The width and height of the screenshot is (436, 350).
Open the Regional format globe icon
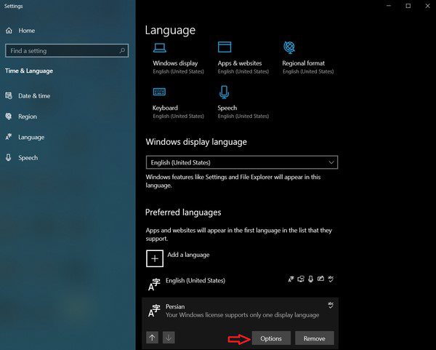pyautogui.click(x=289, y=47)
